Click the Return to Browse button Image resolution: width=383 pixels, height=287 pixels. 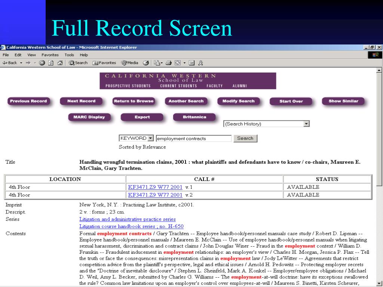[x=134, y=101]
